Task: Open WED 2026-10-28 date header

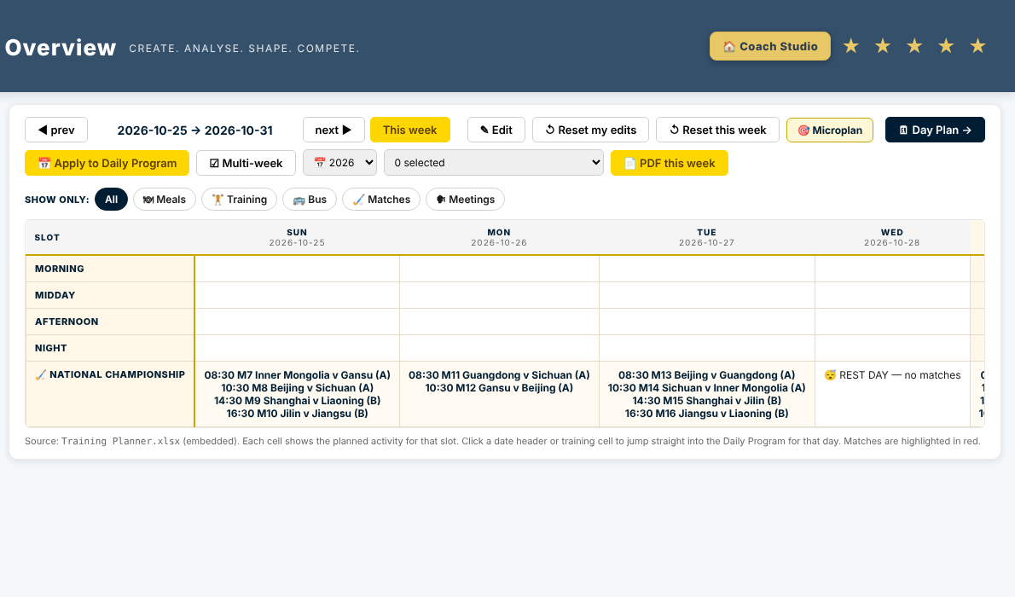Action: pos(892,237)
